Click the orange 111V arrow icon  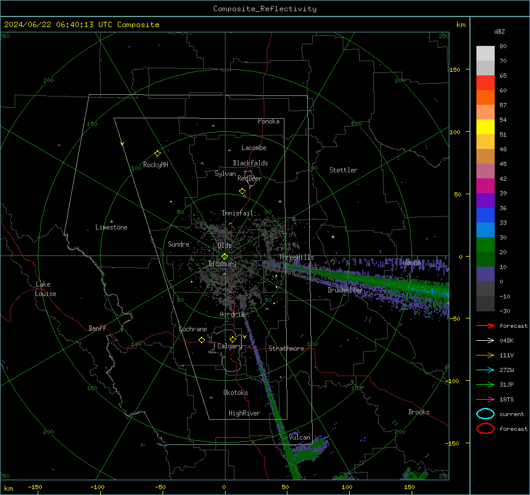[x=485, y=355]
